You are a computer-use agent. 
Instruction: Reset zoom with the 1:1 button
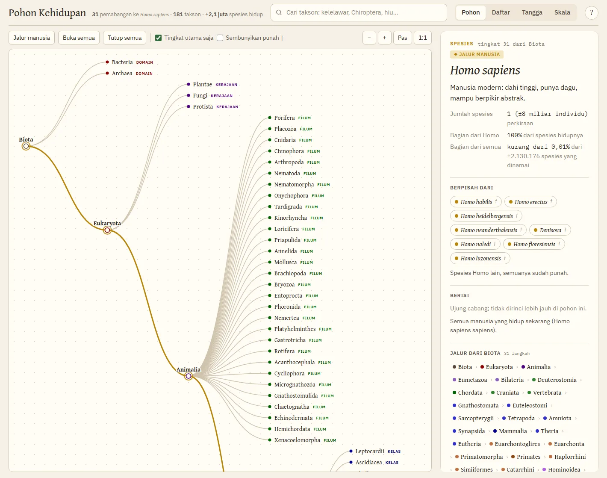point(423,38)
